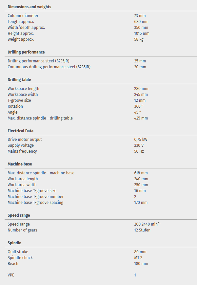Click the Electrical Data heading
Image resolution: width=197 pixels, height=285 pixels.
(20, 131)
